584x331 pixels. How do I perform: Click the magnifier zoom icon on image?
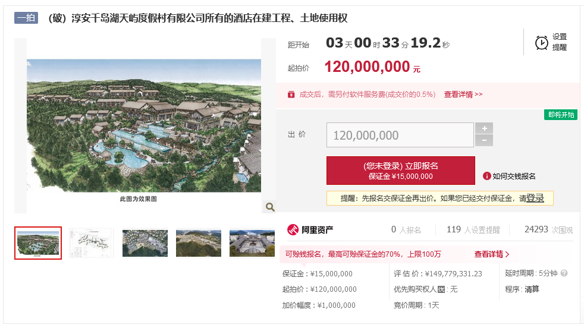(269, 207)
